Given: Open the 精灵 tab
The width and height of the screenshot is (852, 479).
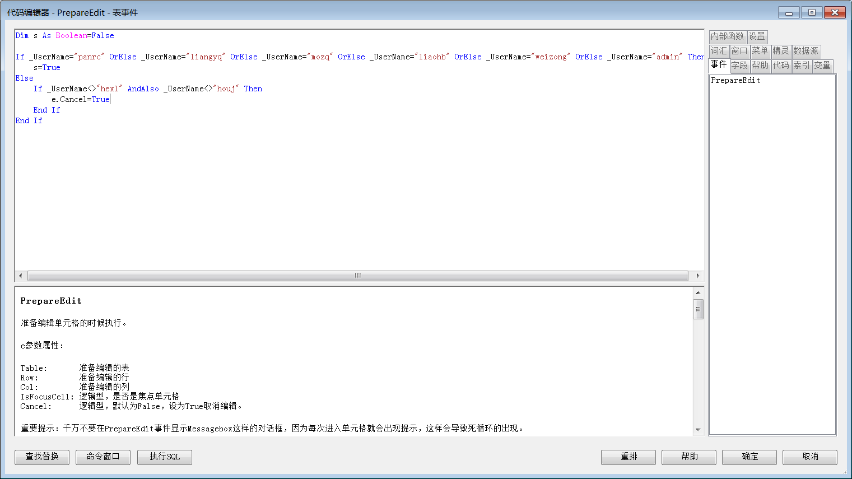Looking at the screenshot, I should (780, 51).
